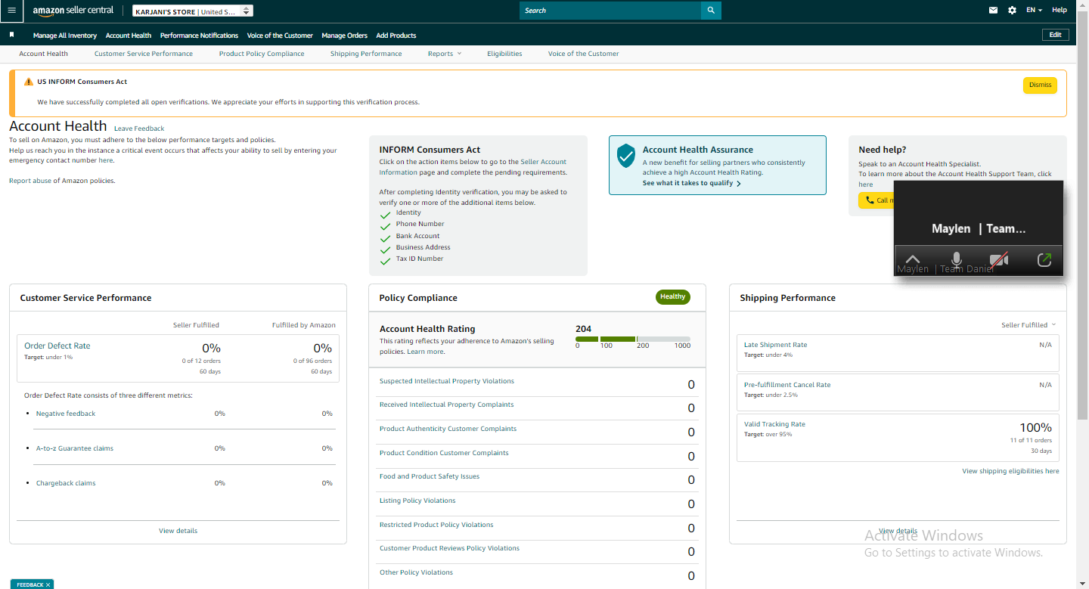Viewport: 1089px width, 589px height.
Task: Click the Leave Feedback link
Action: pyautogui.click(x=139, y=129)
